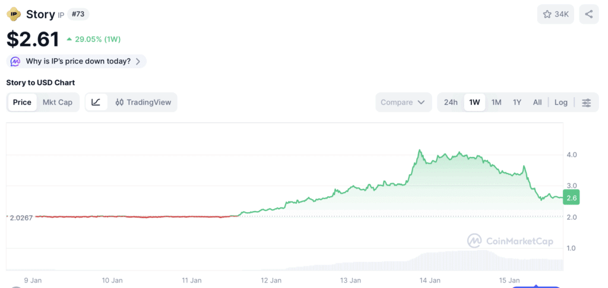Click the chart peak near 14 Jan
This screenshot has height=288, width=608.
click(419, 150)
